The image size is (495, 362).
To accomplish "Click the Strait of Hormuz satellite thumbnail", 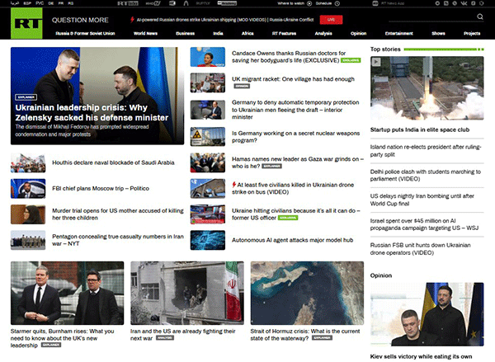I will pos(307,293).
